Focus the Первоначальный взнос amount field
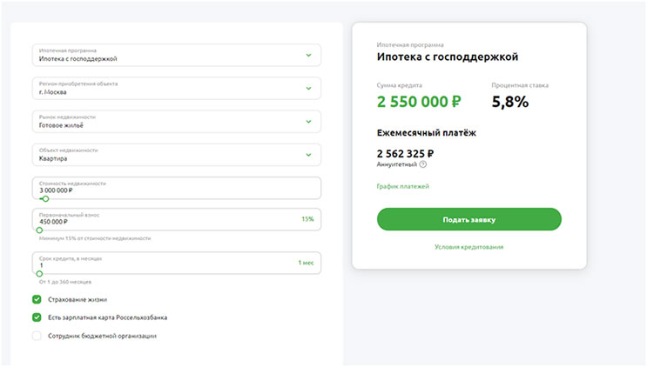This screenshot has width=647, height=367. [x=177, y=219]
